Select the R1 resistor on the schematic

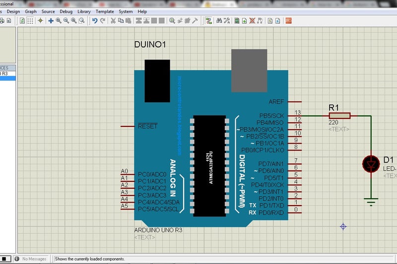(x=339, y=116)
